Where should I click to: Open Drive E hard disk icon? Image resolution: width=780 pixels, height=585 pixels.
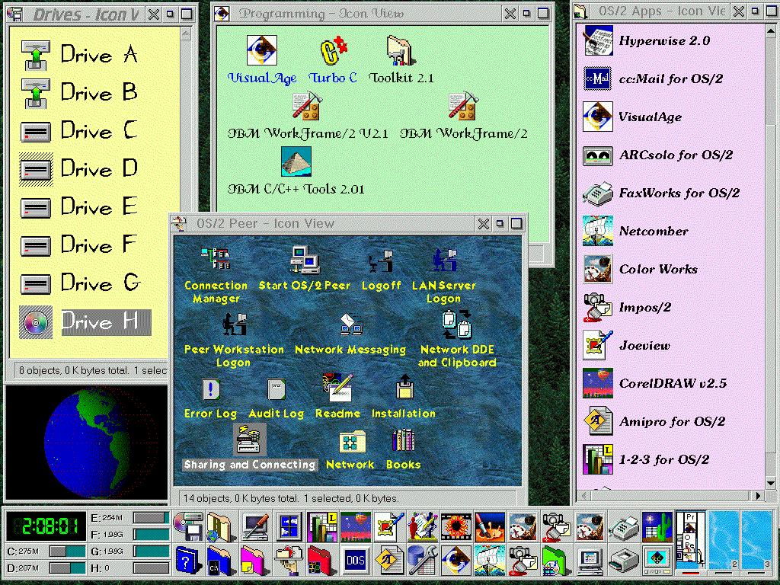pyautogui.click(x=35, y=207)
